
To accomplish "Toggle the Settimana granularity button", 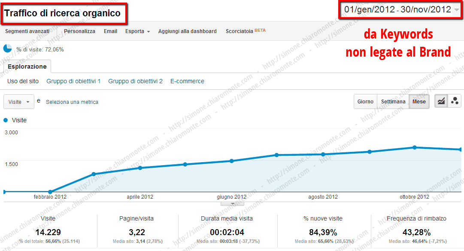I will click(393, 101).
